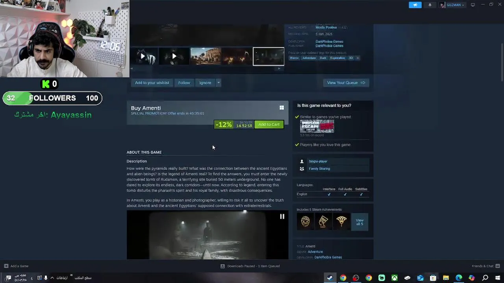This screenshot has height=283, width=504.
Task: Open Copilot icon in taskbar
Action: [472, 278]
